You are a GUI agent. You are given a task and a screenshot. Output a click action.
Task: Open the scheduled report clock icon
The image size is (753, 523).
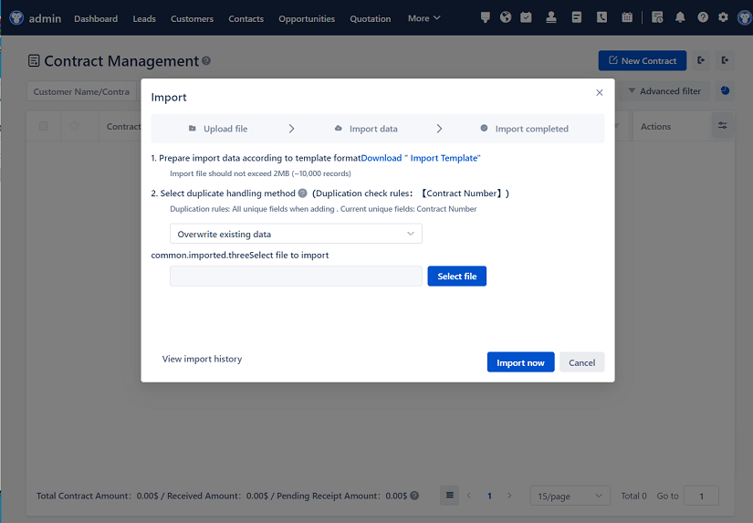(657, 17)
